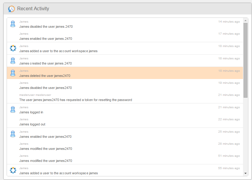The image size is (252, 180).
Task: Click workspace icon at 55 minutes ago entry
Action: [x=13, y=170]
